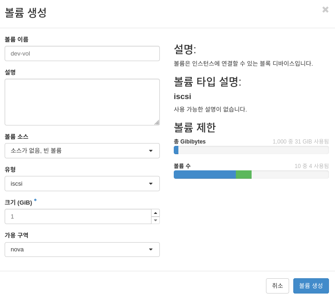
Task: Close the 볼륨 생성 dialog with X
Action: (x=325, y=9)
